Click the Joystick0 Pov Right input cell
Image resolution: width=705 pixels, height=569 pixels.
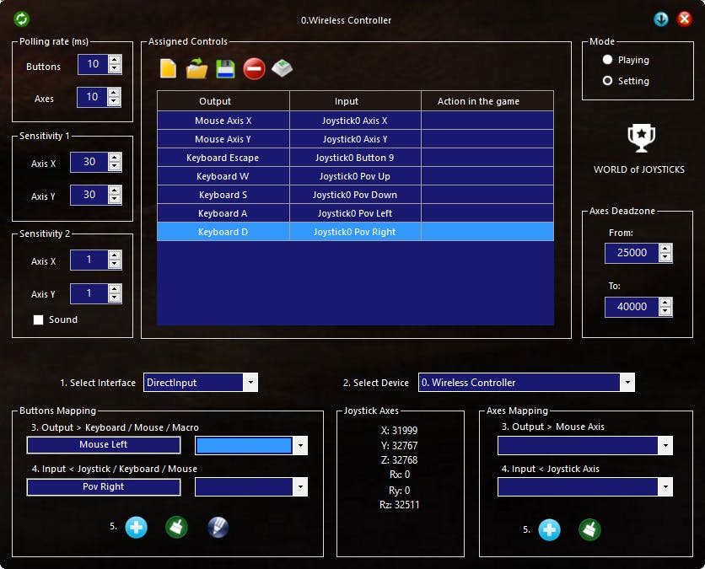[355, 232]
